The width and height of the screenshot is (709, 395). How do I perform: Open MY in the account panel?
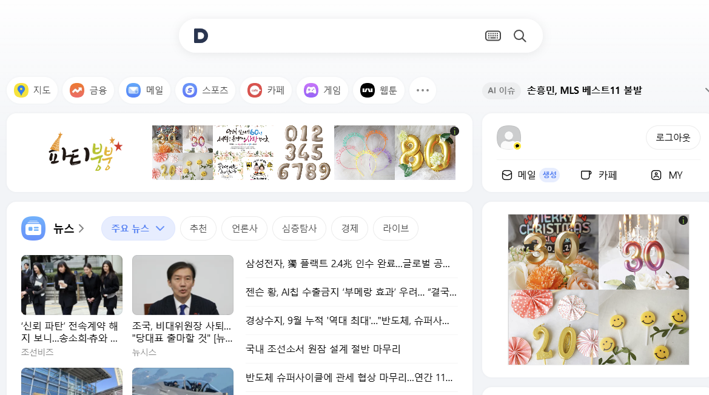coord(667,175)
